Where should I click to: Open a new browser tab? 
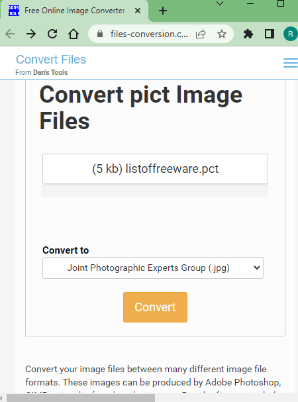point(163,11)
